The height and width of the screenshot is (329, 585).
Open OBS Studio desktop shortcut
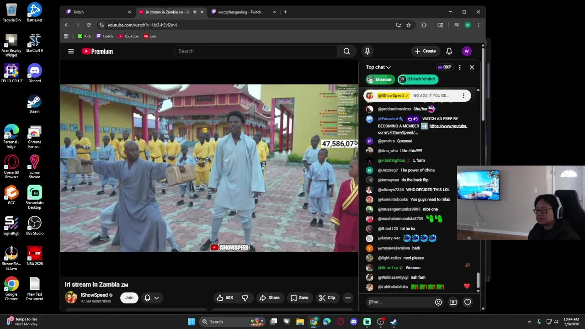(35, 226)
